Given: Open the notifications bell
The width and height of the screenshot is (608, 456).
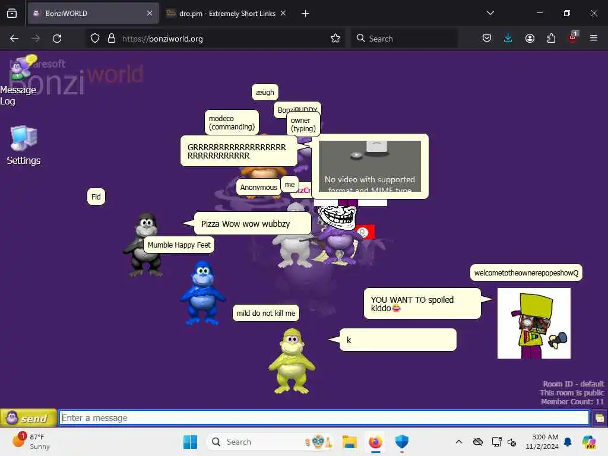Looking at the screenshot, I should pos(568,442).
